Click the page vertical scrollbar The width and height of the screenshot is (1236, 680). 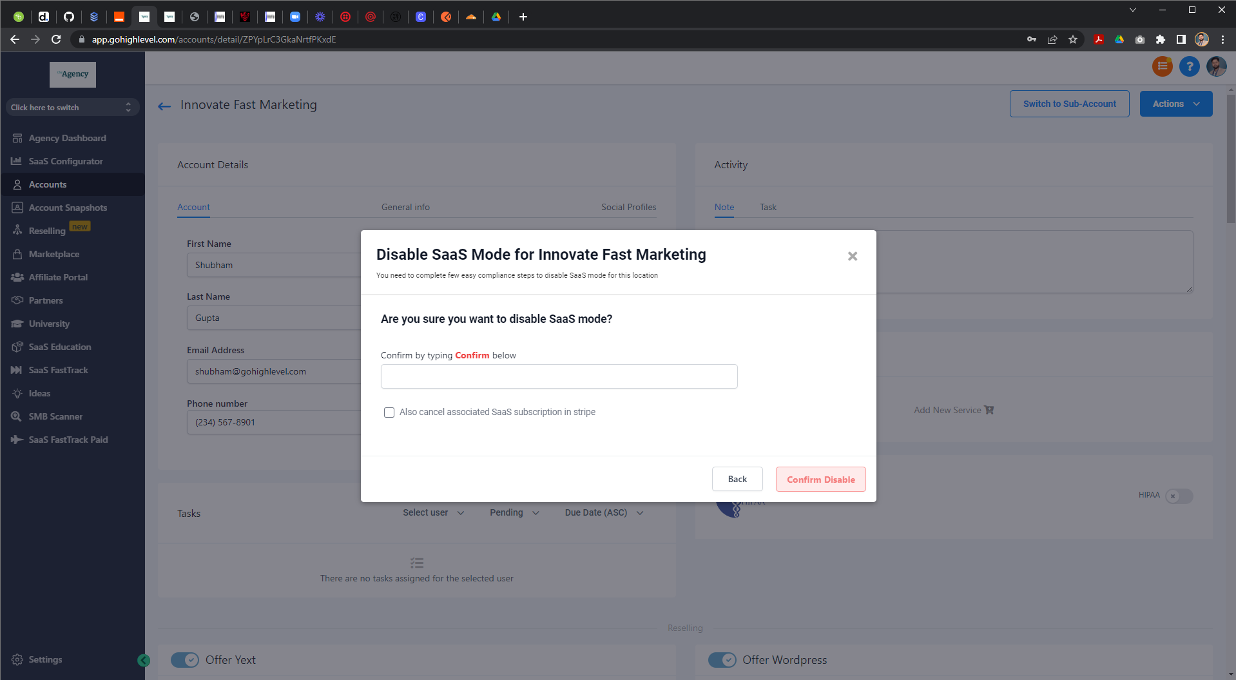click(x=1231, y=160)
